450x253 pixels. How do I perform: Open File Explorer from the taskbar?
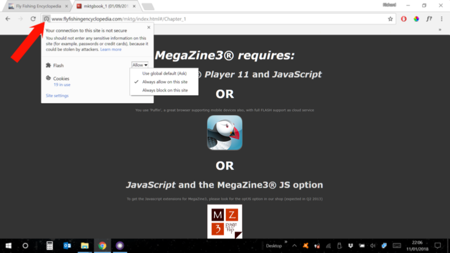point(85,246)
